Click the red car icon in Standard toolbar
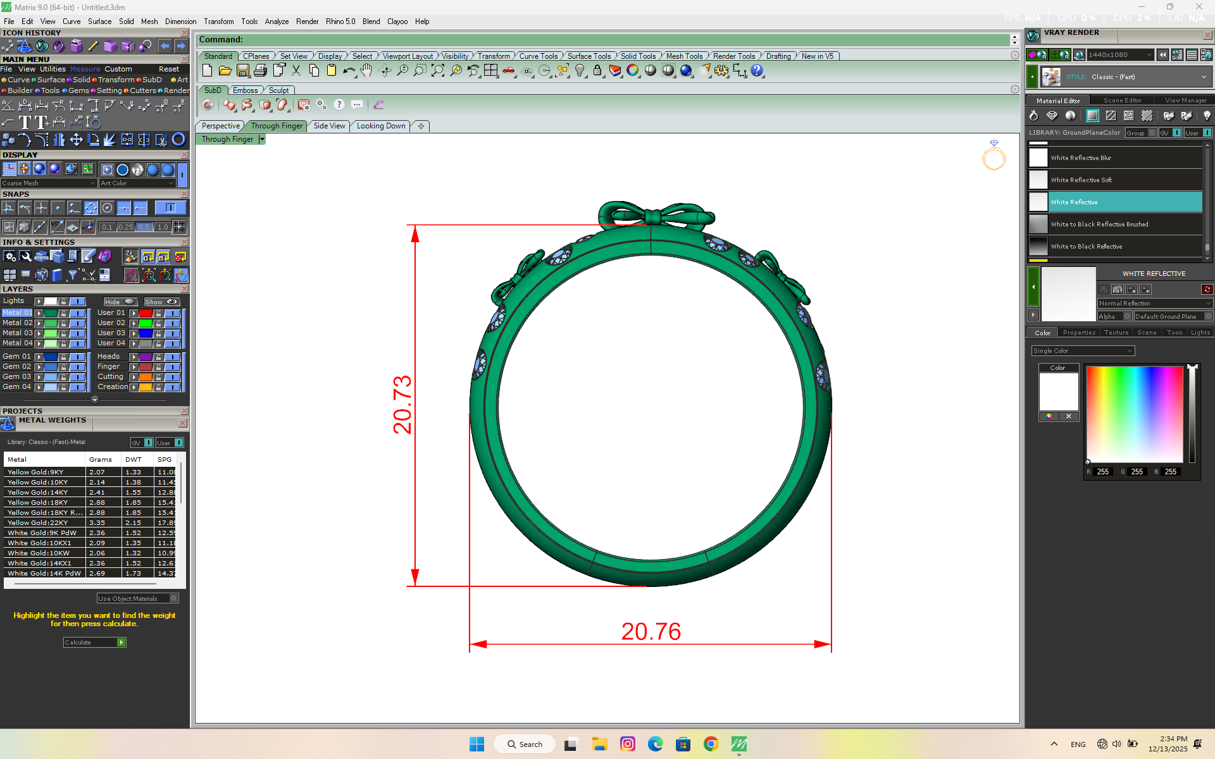 (x=509, y=71)
